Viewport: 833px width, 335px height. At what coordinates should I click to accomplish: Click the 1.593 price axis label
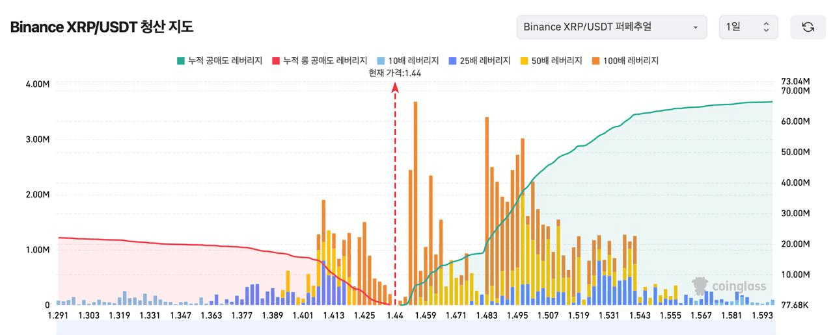[761, 316]
